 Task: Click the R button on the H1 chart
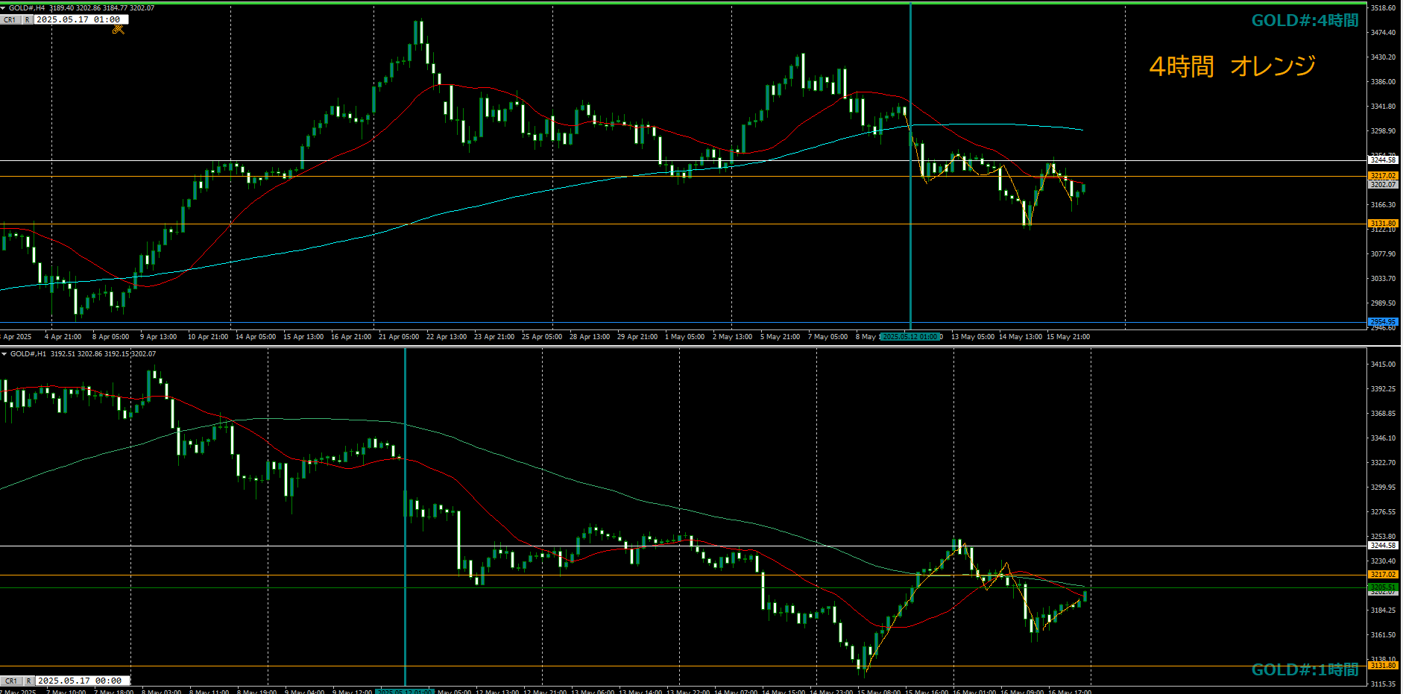(28, 681)
